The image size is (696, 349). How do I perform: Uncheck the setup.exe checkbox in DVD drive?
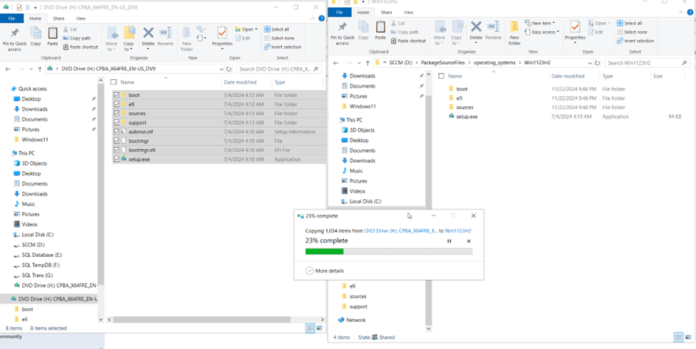[x=117, y=160]
